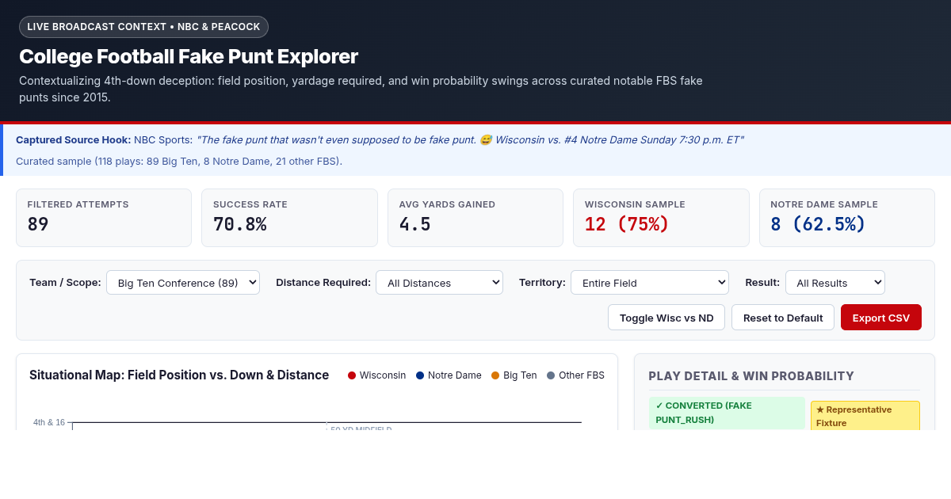Click the Reset to Default button
Viewport: 951px width, 499px height.
[x=783, y=318]
